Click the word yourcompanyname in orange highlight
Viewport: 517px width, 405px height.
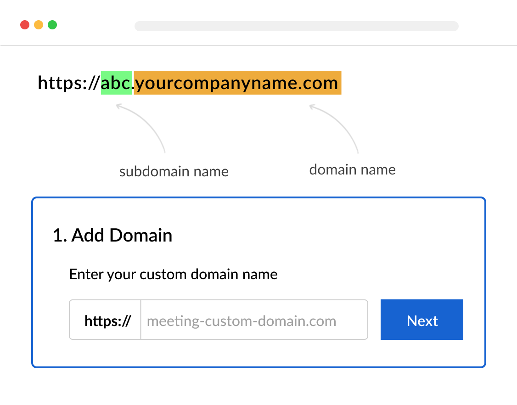(x=215, y=83)
